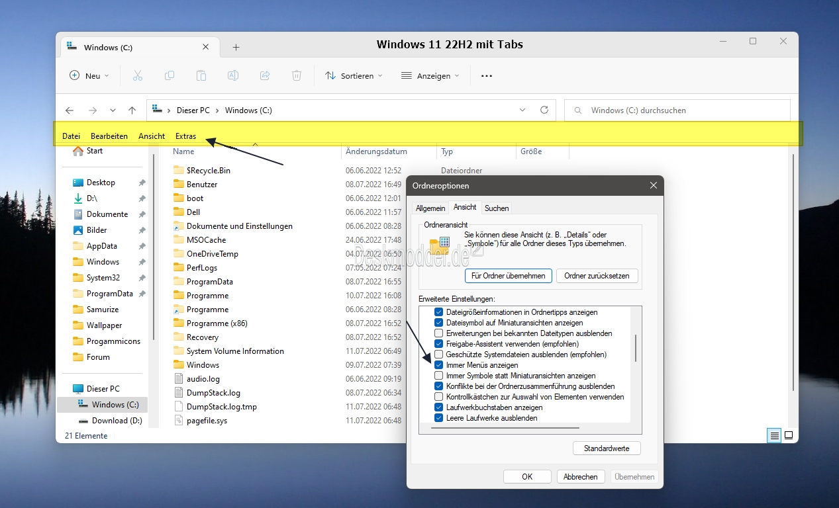
Task: Open the Extras menu
Action: (x=185, y=136)
